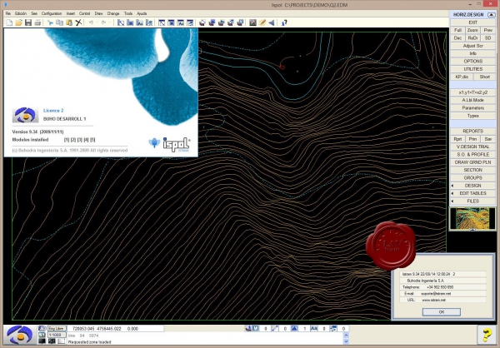Screen dimensions: 500x348
Task: Click the DRAW GRND PLN button
Action: [x=472, y=162]
